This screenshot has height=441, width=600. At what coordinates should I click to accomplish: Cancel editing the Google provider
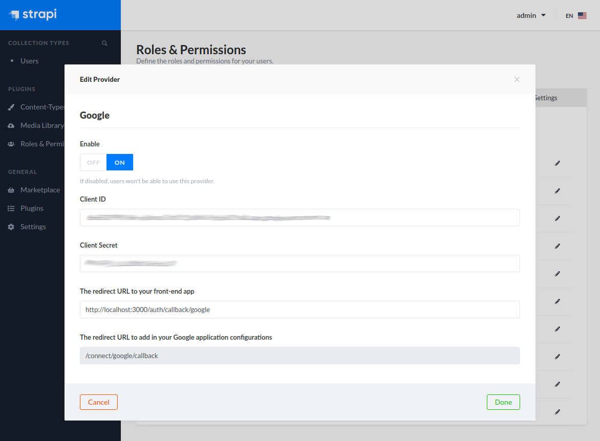99,402
